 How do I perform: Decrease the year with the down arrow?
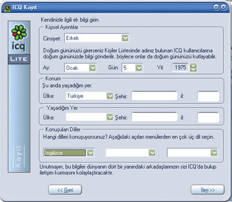[193, 70]
